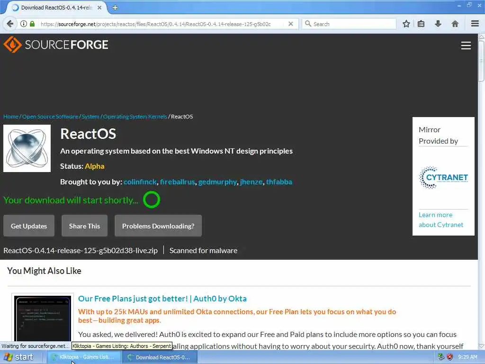This screenshot has width=485, height=364.
Task: Click the scrollbar down arrow
Action: tap(481, 346)
